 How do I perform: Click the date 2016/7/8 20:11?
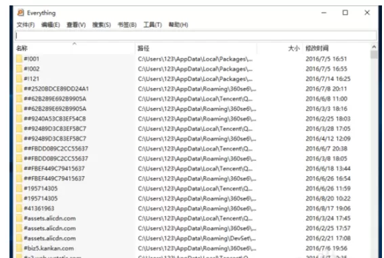[326, 88]
